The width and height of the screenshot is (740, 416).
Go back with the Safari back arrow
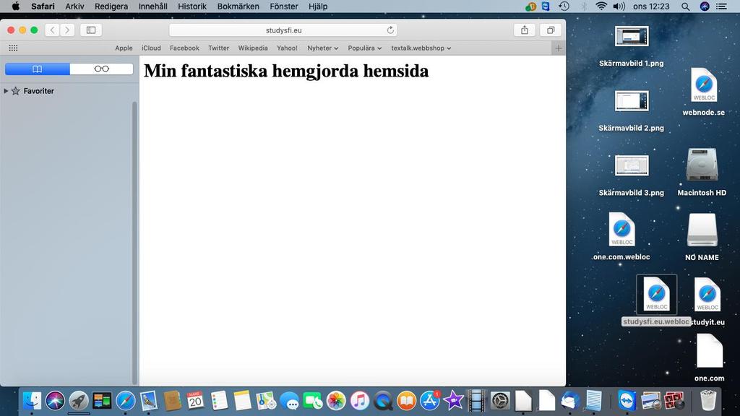[52, 30]
